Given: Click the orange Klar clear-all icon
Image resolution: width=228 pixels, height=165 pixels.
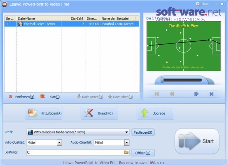Looking at the screenshot, I should [x=42, y=96].
